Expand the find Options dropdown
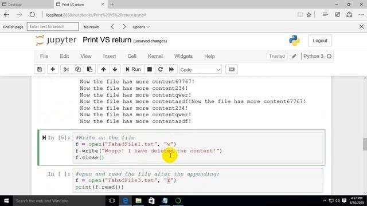 pos(141,27)
